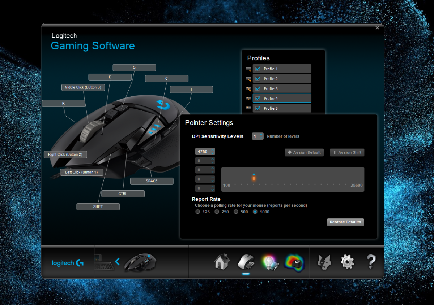
Task: Uncheck the Profile 4 checkbox
Action: pos(258,98)
